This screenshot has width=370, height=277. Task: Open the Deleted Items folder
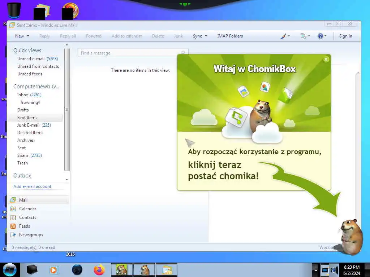click(30, 133)
